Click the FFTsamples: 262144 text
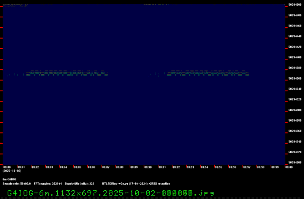Screen dimensions: 304x199 48,183
